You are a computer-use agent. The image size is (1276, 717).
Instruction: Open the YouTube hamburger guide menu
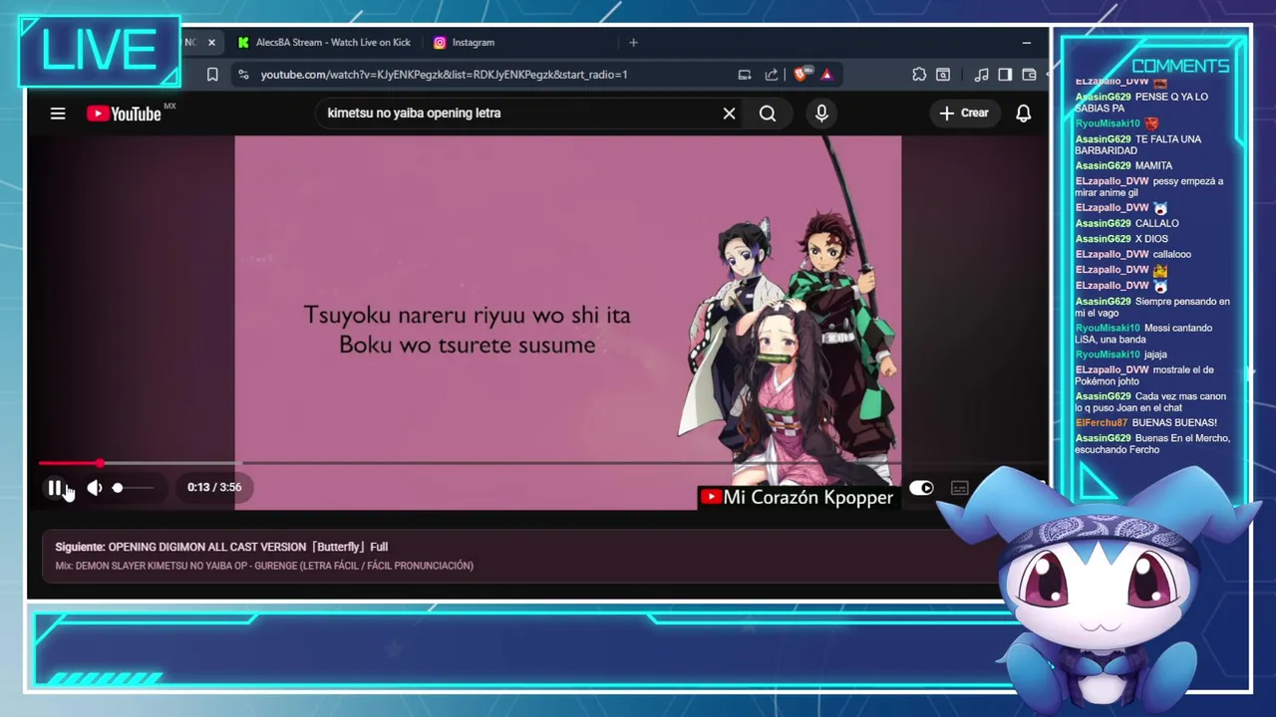(58, 114)
